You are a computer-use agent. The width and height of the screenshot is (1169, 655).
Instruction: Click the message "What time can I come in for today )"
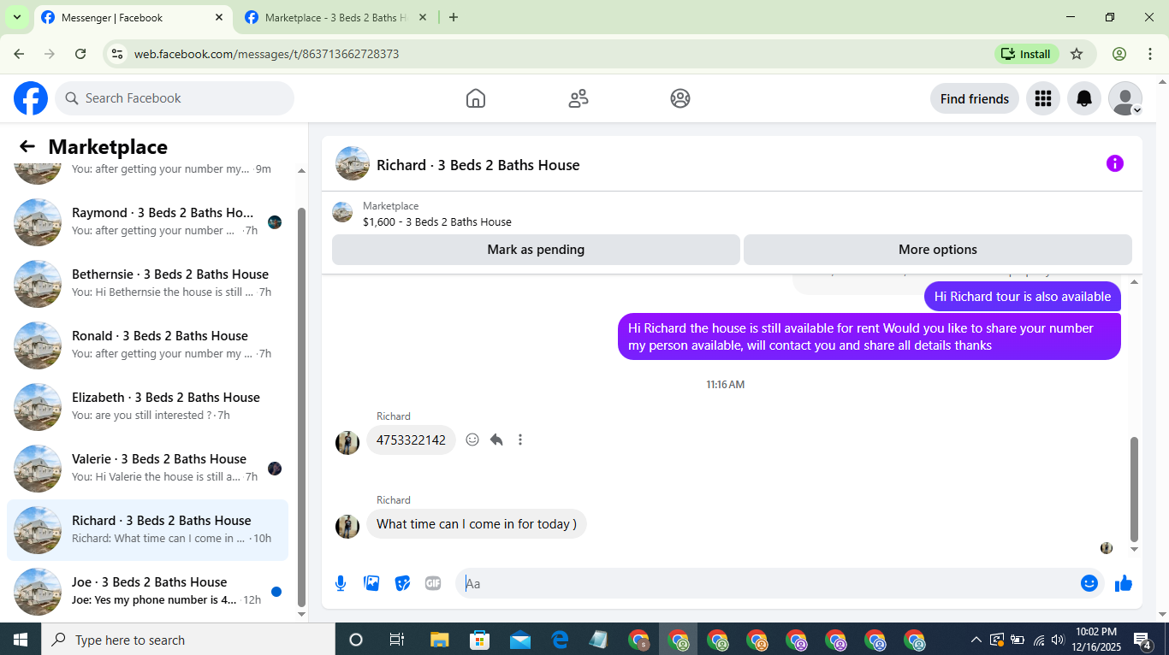tap(477, 524)
